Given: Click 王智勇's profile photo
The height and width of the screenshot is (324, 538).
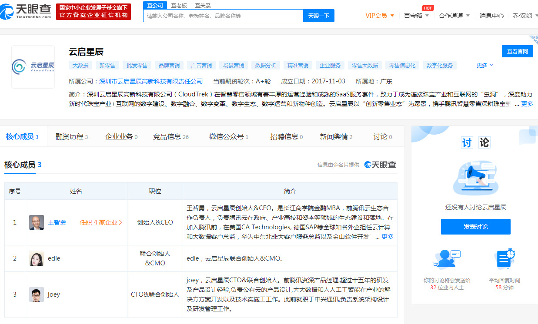Looking at the screenshot, I should (37, 222).
